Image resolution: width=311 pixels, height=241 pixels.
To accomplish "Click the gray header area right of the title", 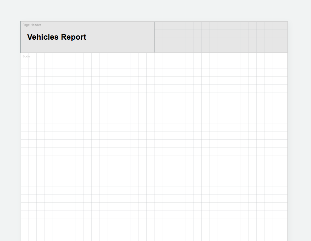I will 219,36.
